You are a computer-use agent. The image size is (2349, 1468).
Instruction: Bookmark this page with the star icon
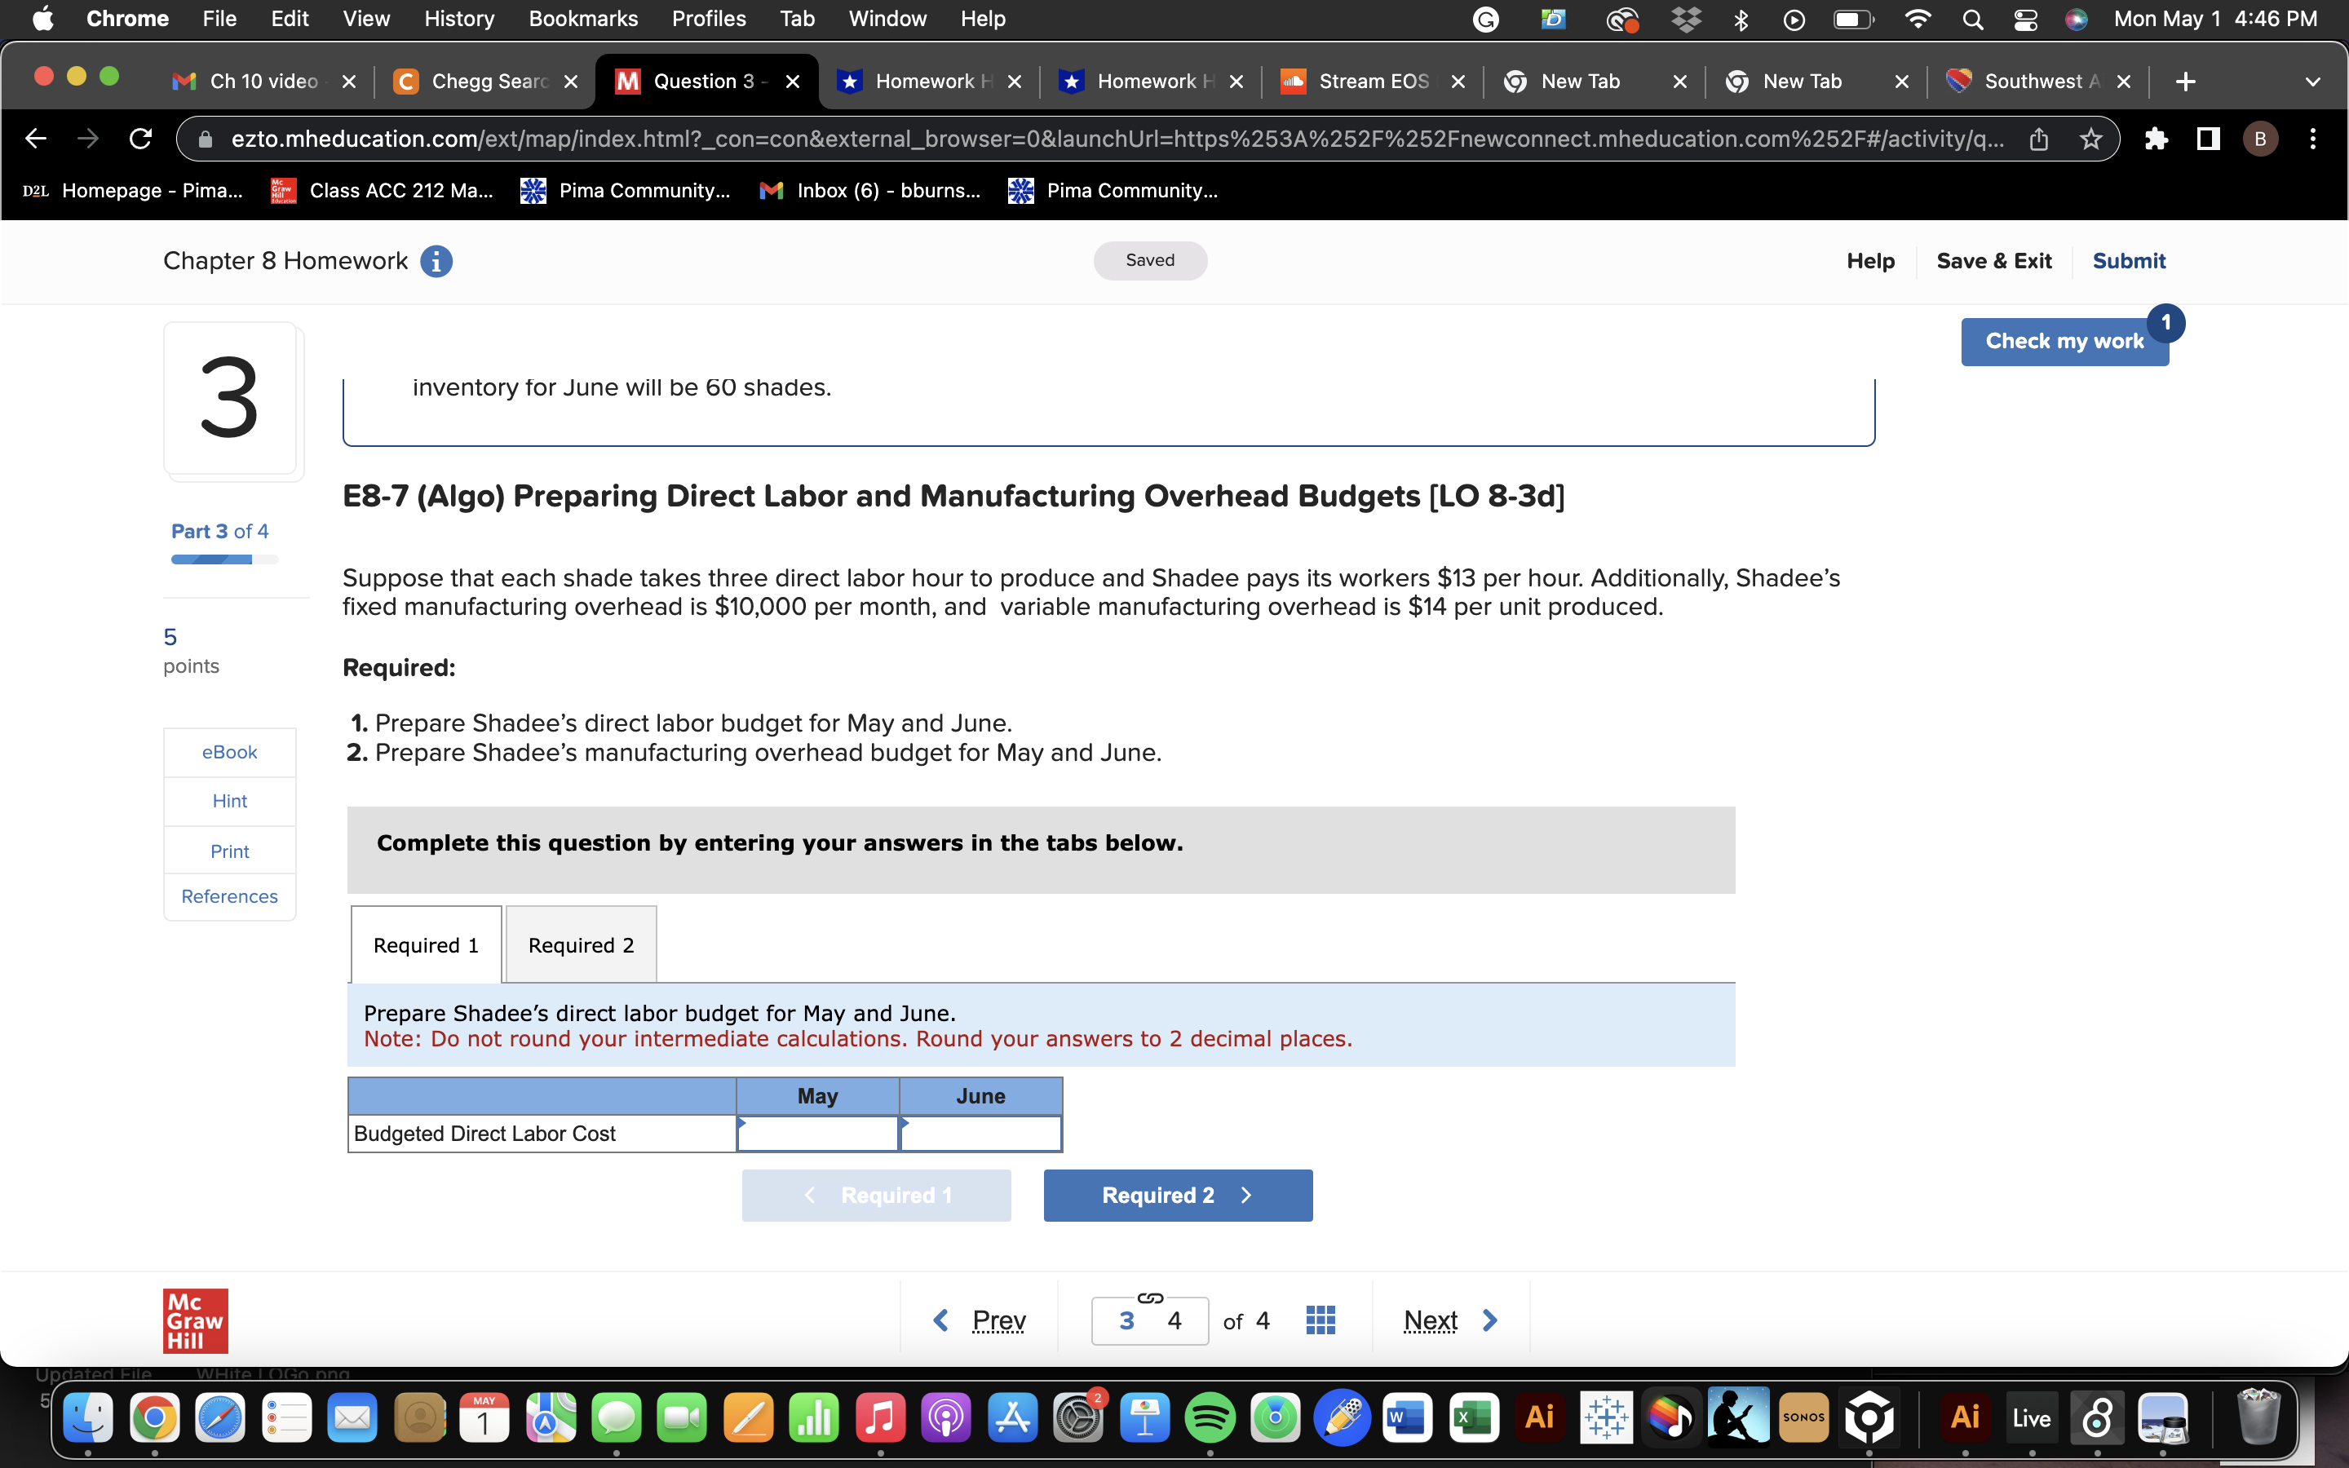point(2090,139)
